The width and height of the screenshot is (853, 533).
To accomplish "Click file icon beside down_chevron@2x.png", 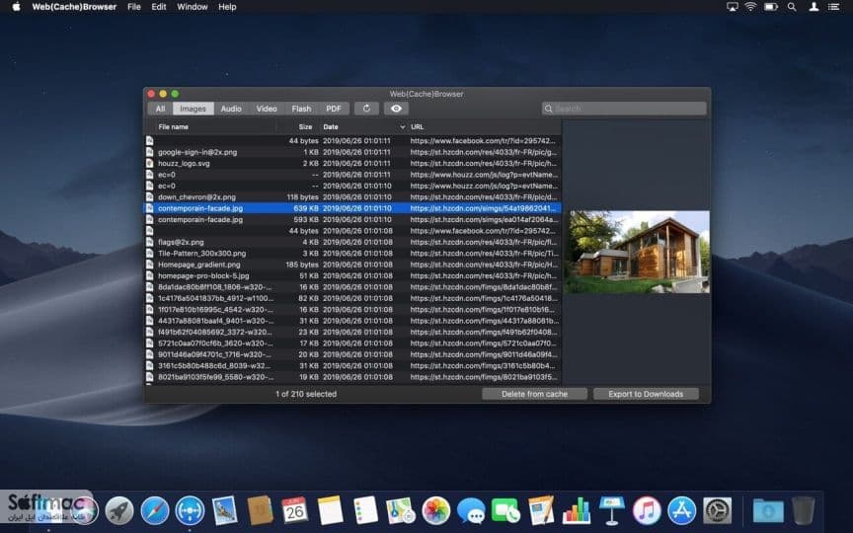I will pyautogui.click(x=150, y=196).
